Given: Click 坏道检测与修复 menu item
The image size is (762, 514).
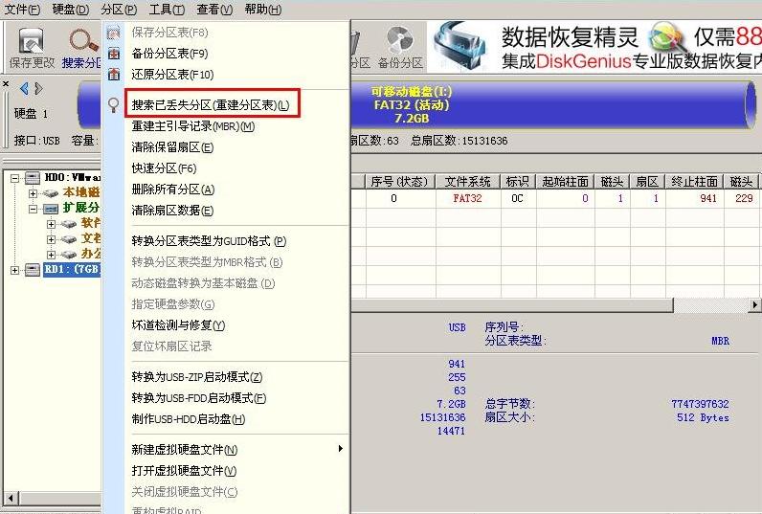Looking at the screenshot, I should tap(172, 325).
